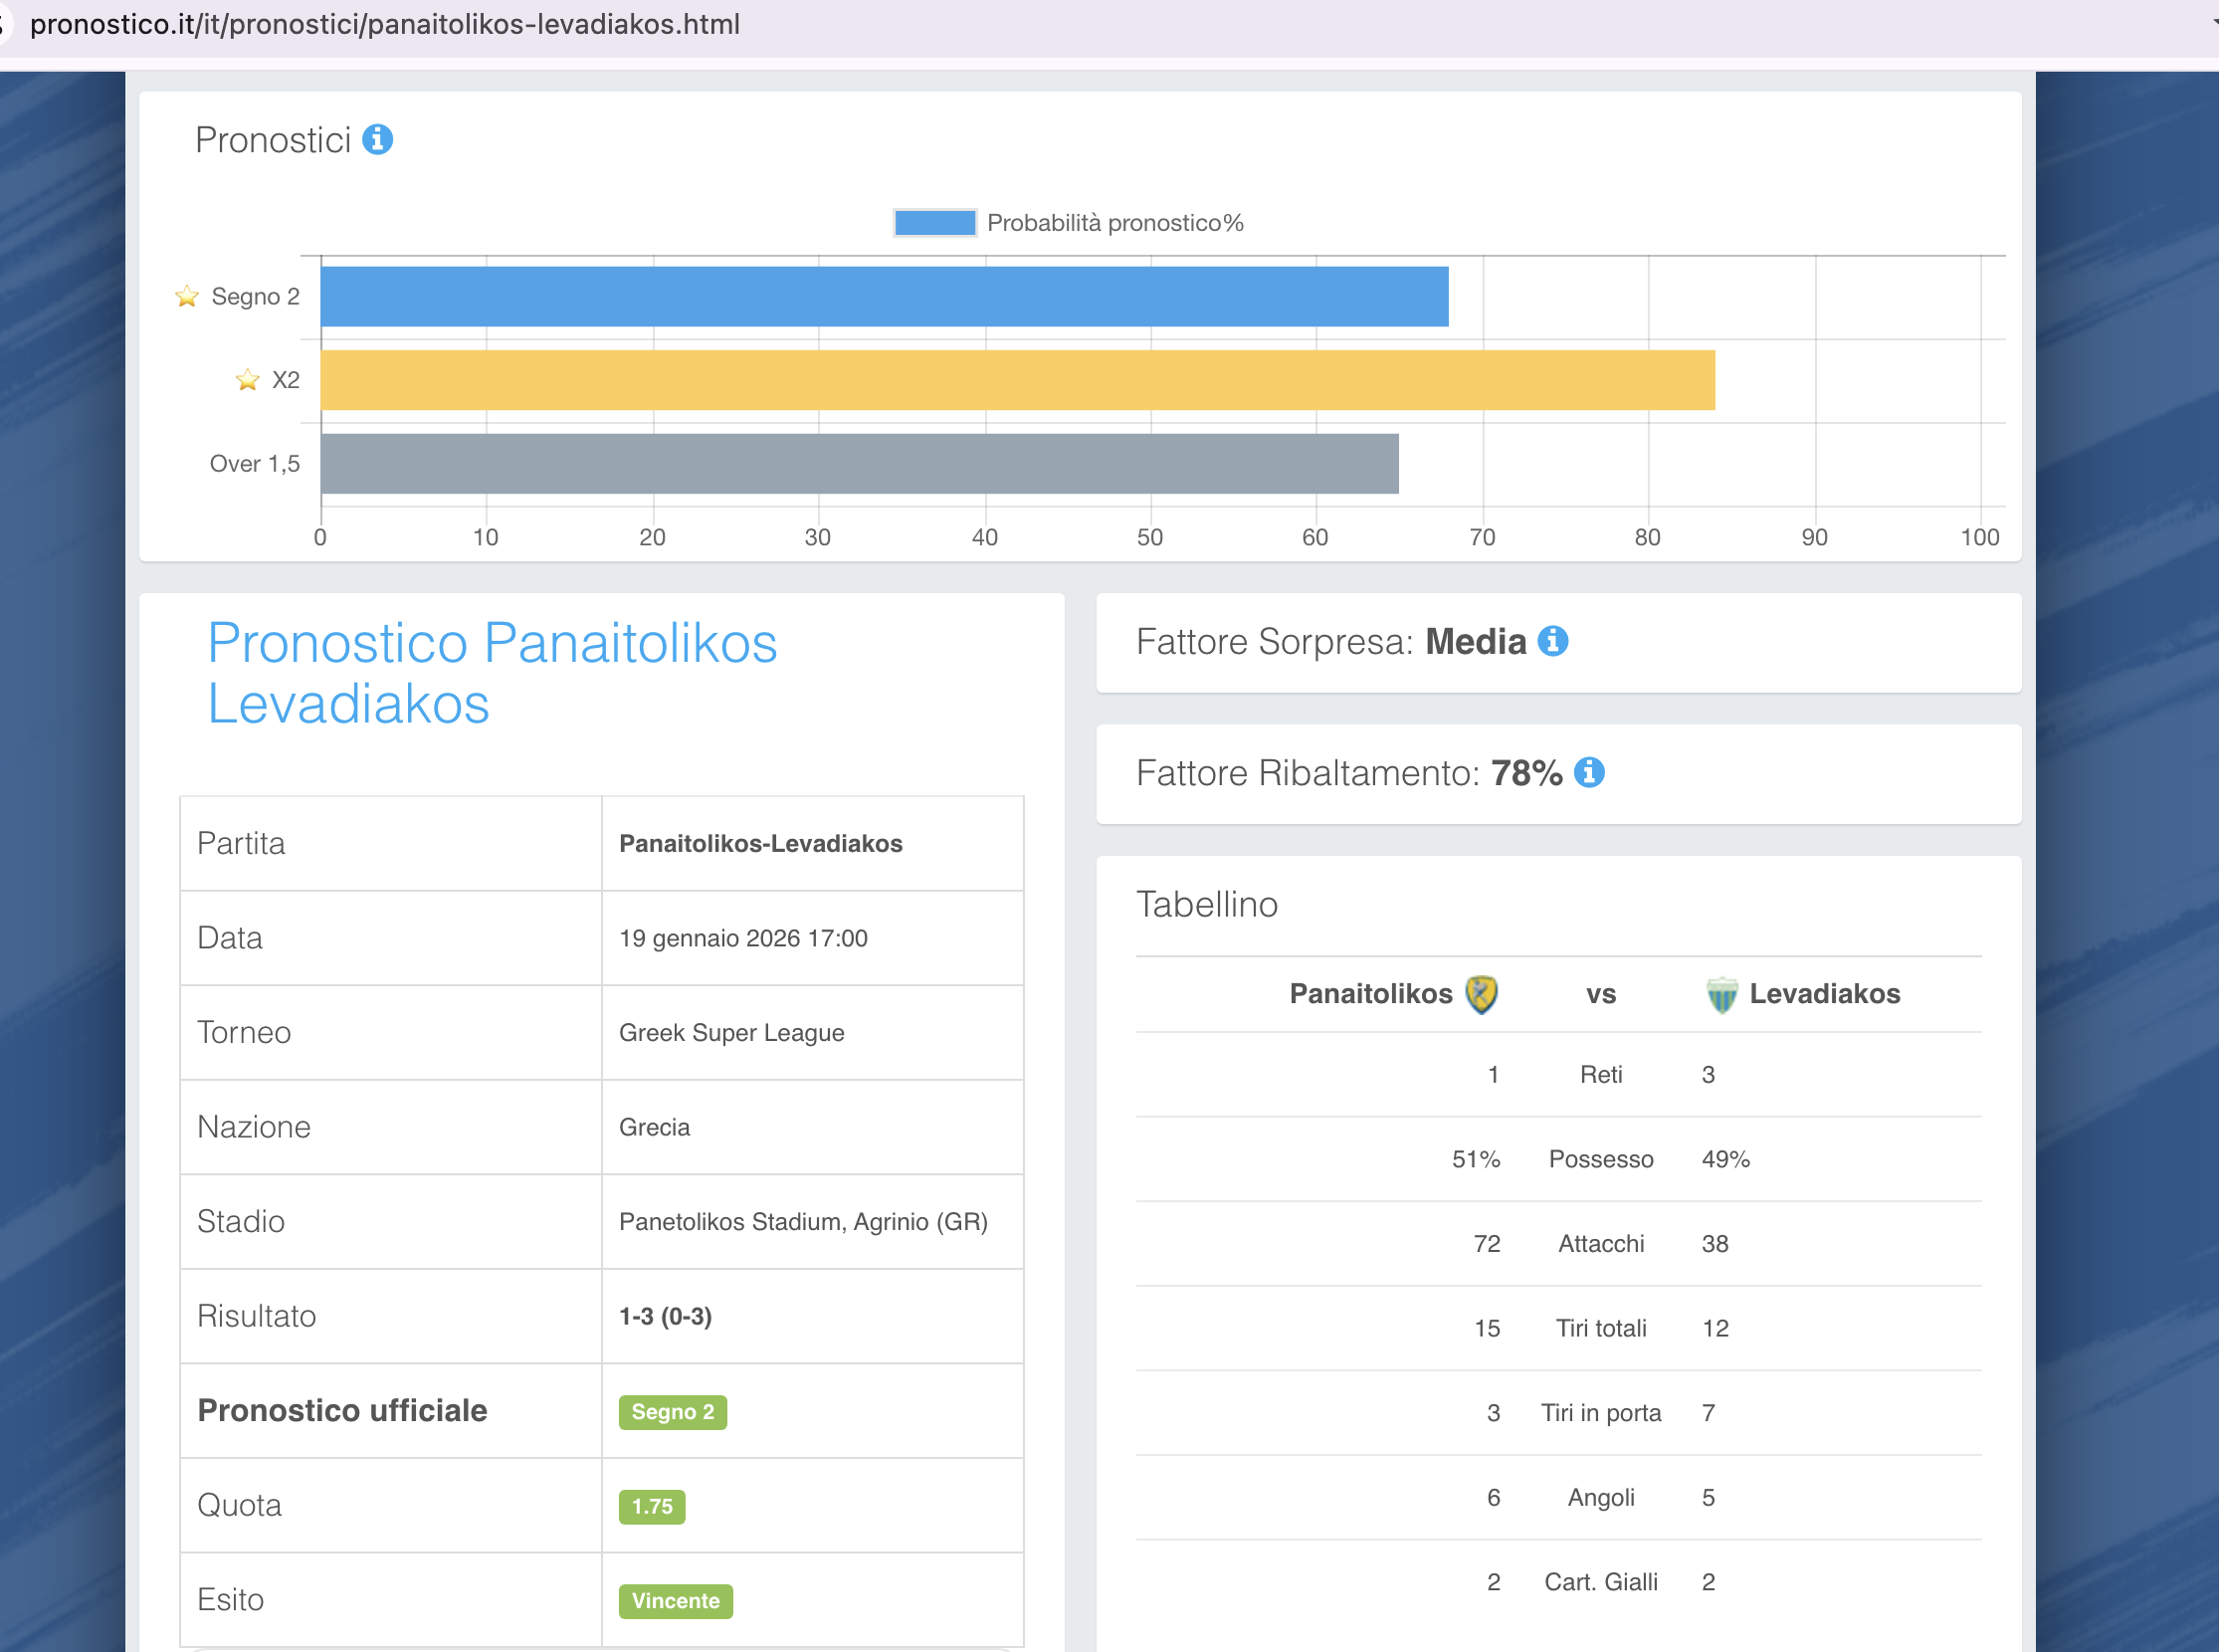The height and width of the screenshot is (1652, 2219).
Task: Click the 1.75 quota badge
Action: [651, 1506]
